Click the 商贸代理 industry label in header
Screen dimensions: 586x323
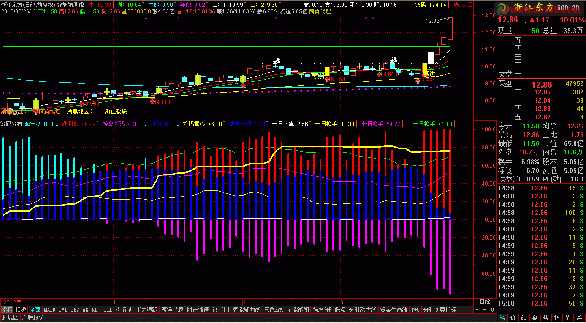click(x=320, y=11)
